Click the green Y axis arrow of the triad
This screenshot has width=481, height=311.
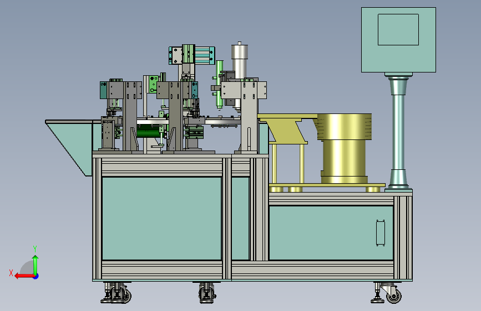pos(36,265)
